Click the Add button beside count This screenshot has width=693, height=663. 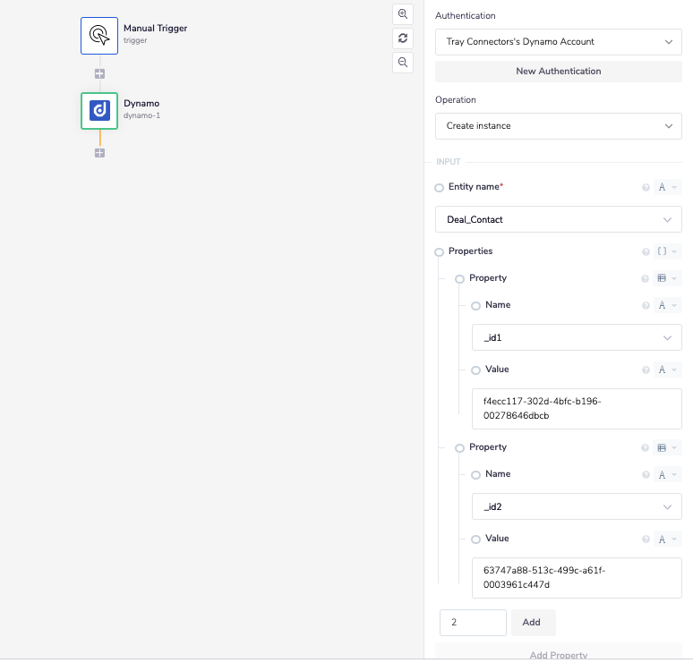533,622
